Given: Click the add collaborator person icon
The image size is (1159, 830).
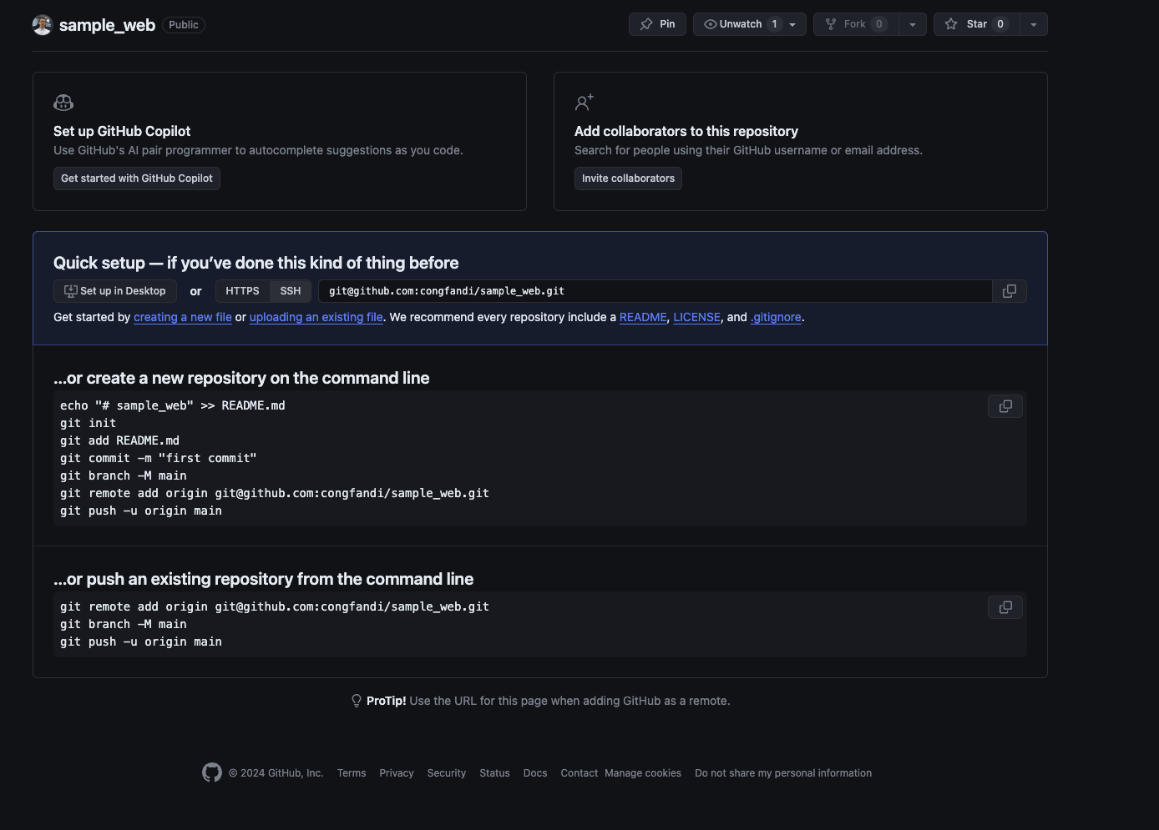Looking at the screenshot, I should click(x=584, y=103).
